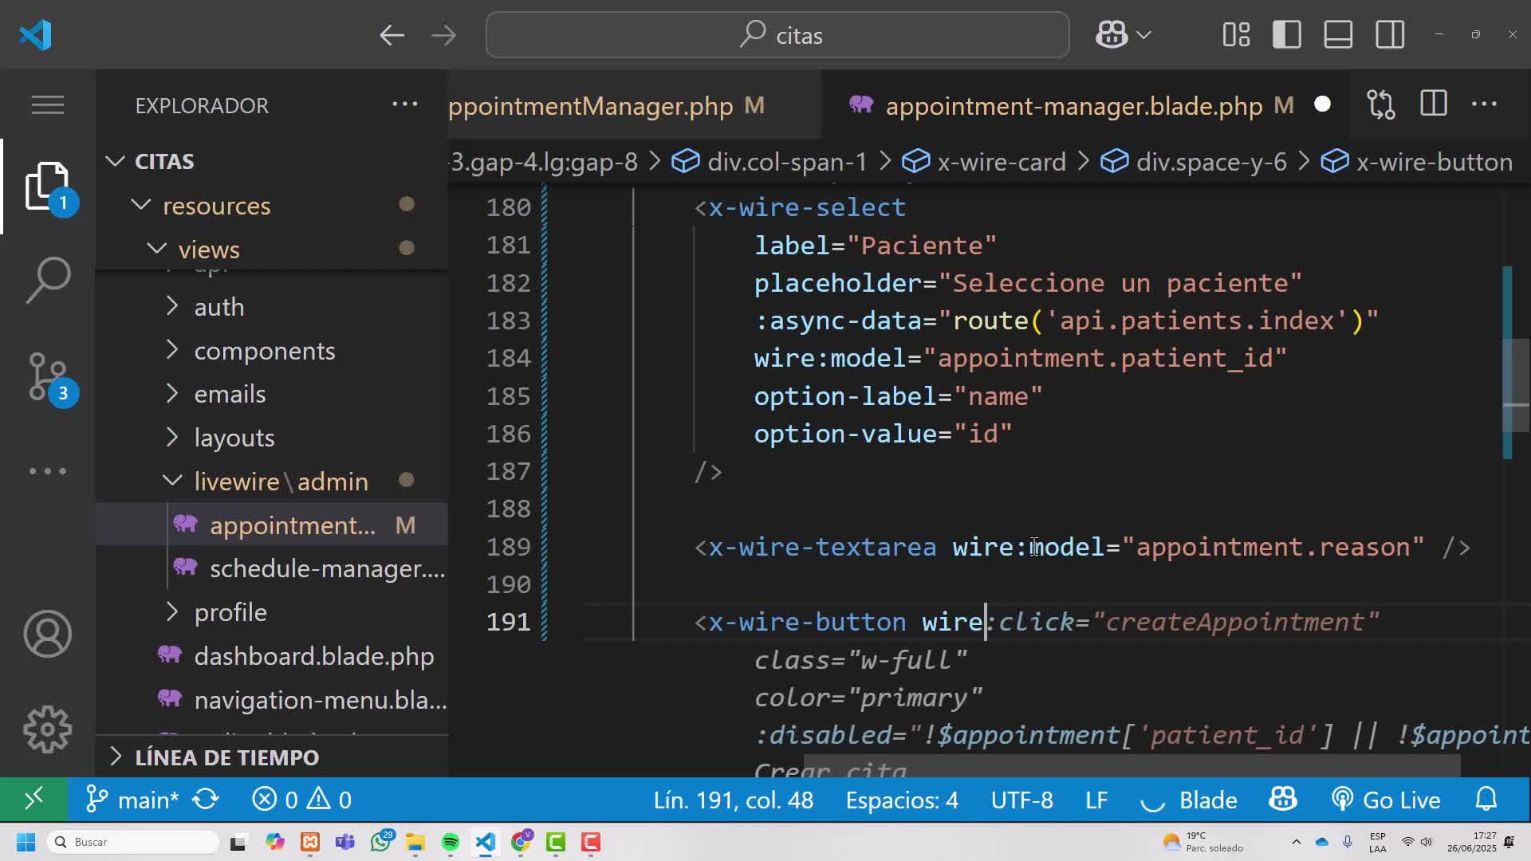Open Explorer views and more actions ellipsis

click(404, 104)
